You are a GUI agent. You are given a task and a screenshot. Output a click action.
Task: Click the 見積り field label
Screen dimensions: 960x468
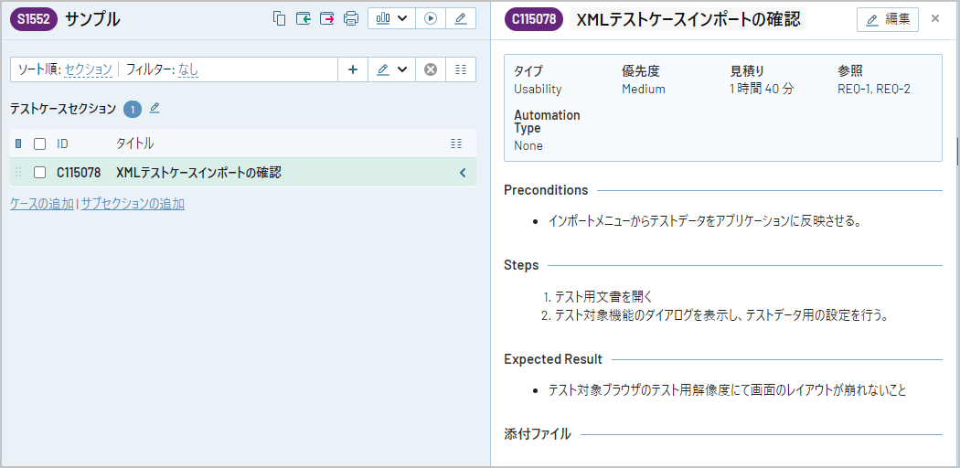click(747, 71)
